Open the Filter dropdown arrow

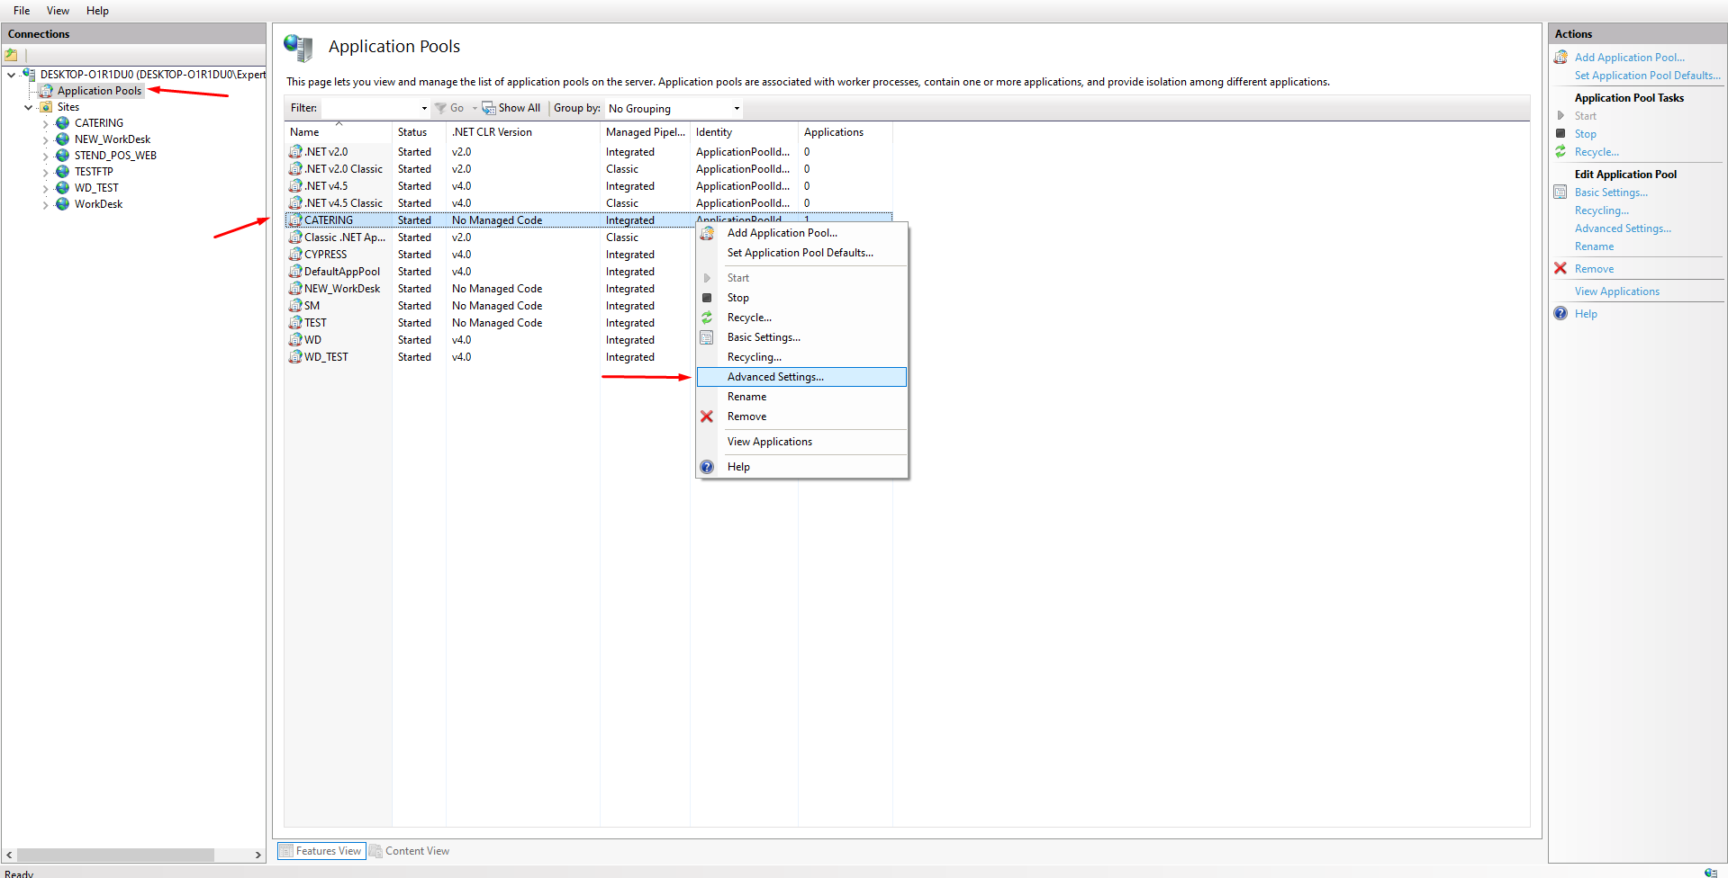[424, 109]
